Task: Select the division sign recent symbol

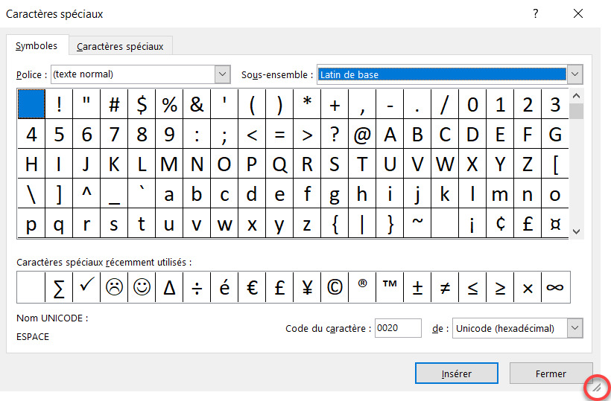Action: coord(197,287)
